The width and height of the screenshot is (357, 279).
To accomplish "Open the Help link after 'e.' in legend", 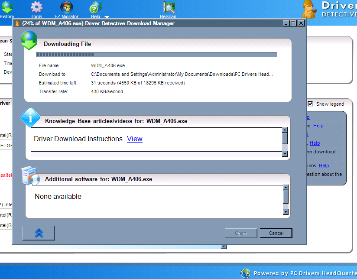I will (x=318, y=126).
